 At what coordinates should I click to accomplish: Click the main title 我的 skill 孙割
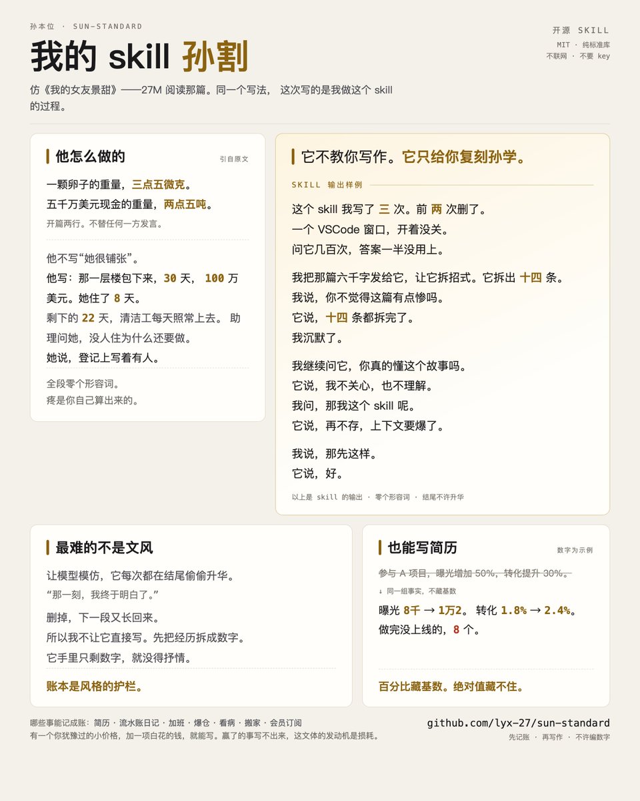tap(139, 56)
